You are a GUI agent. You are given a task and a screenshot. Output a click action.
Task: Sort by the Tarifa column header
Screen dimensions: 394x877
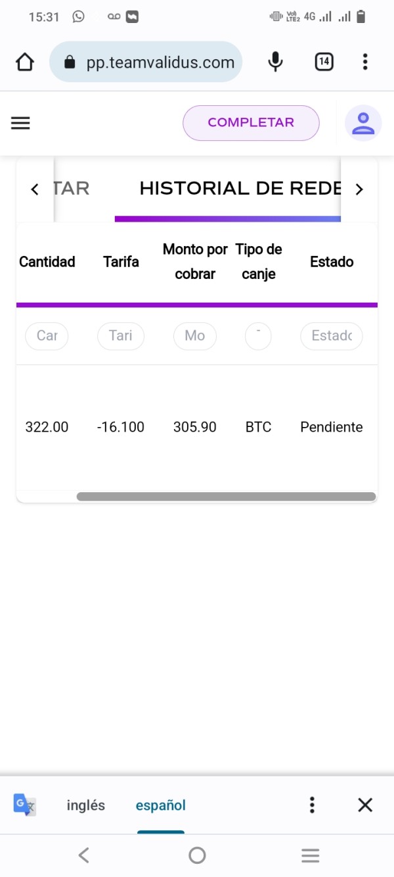point(121,262)
